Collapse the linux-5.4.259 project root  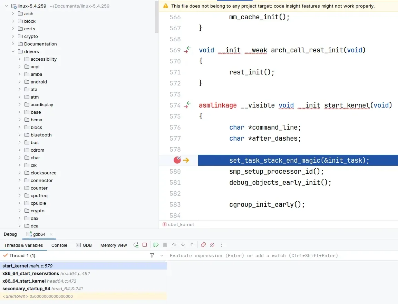point(7,6)
